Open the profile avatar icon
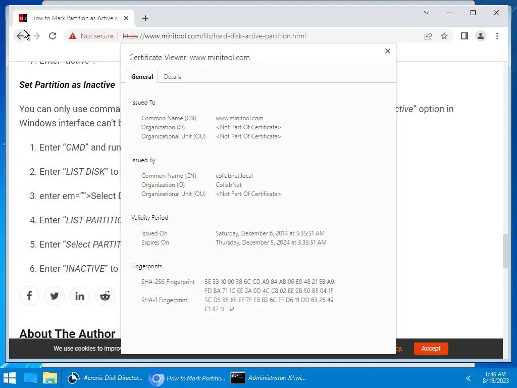Image resolution: width=517 pixels, height=388 pixels. click(x=481, y=36)
